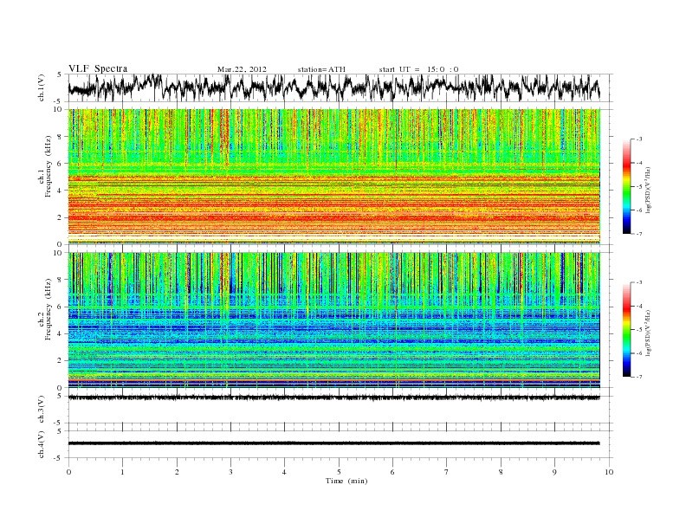Click the '-3' tick on ch.1 color bar

pos(638,139)
